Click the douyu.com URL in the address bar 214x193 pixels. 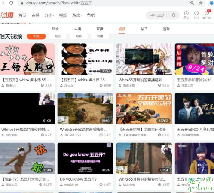[x=59, y=3]
